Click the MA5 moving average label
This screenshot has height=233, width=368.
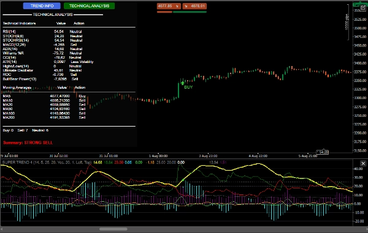[7, 96]
